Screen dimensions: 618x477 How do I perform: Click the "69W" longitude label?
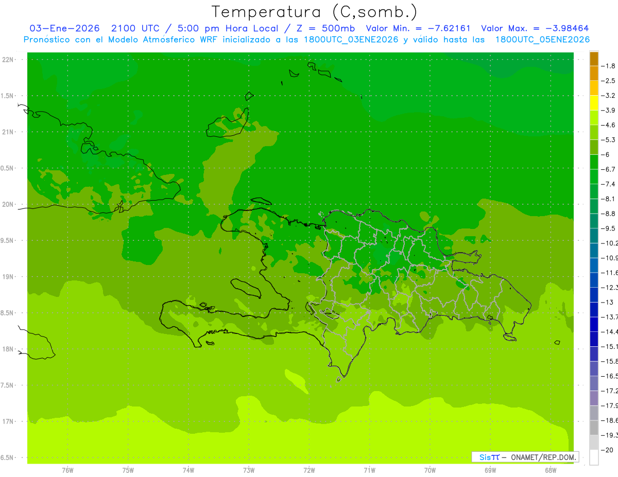(490, 470)
